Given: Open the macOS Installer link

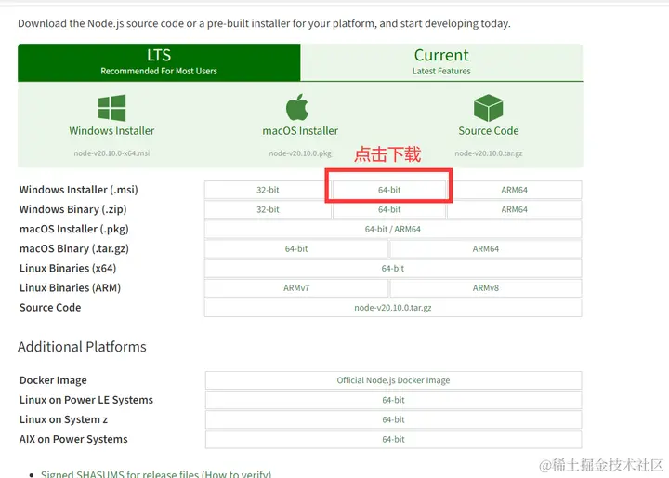Looking at the screenshot, I should [x=300, y=131].
